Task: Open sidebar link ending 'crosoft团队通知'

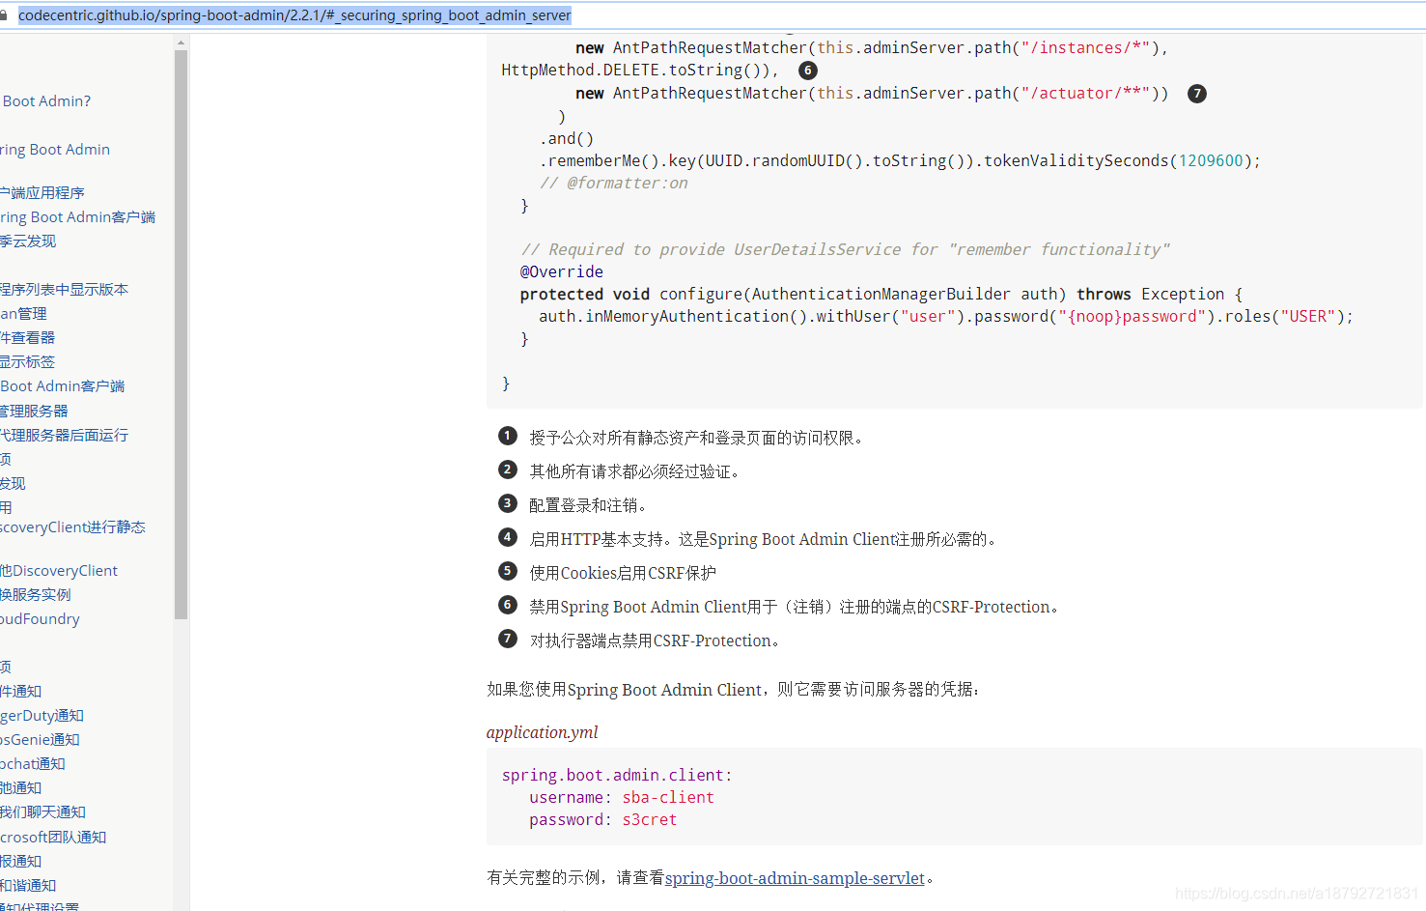Action: pyautogui.click(x=53, y=838)
